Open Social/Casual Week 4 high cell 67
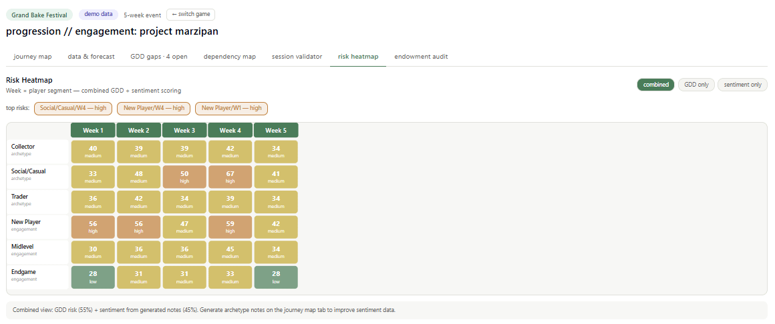 (230, 177)
